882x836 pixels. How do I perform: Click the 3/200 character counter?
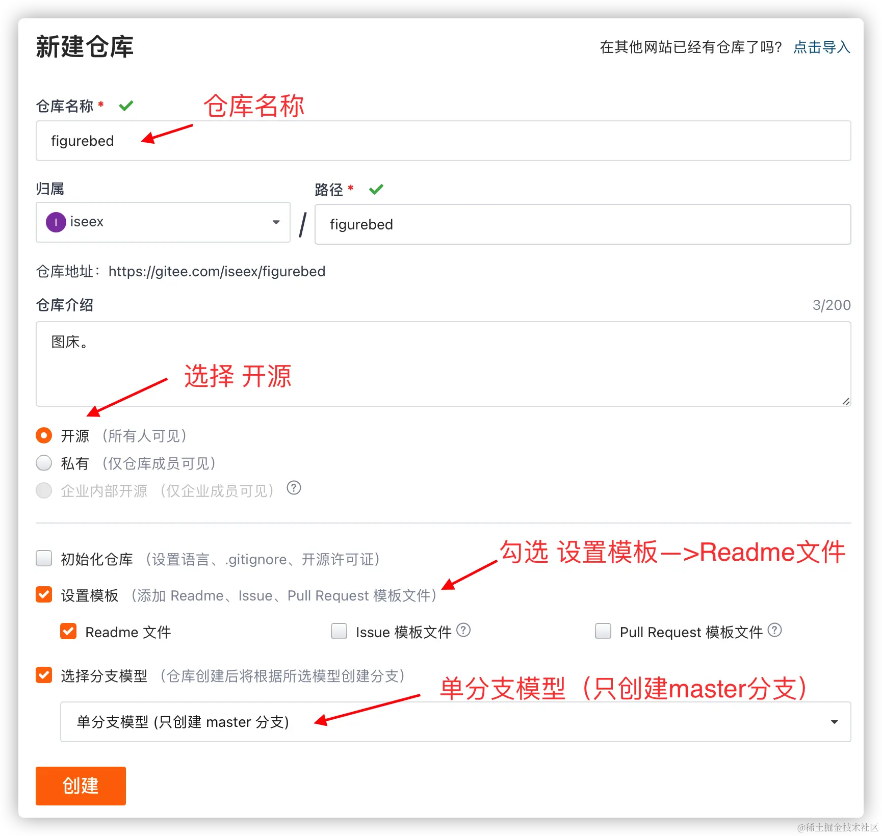(832, 305)
